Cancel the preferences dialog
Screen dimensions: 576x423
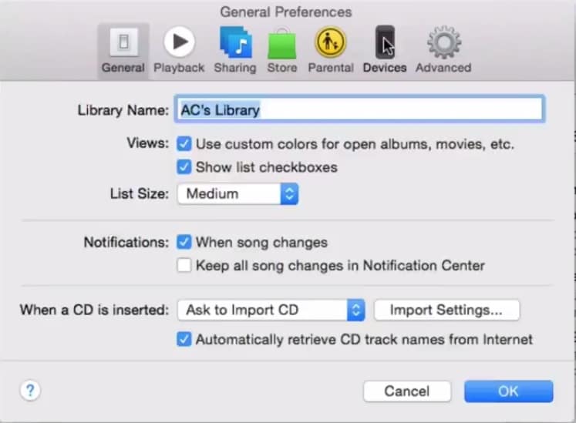point(407,391)
